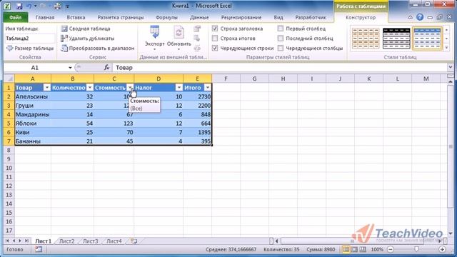This screenshot has height=257, width=457.
Task: Insert a new worksheet tab icon
Action: pos(134,241)
